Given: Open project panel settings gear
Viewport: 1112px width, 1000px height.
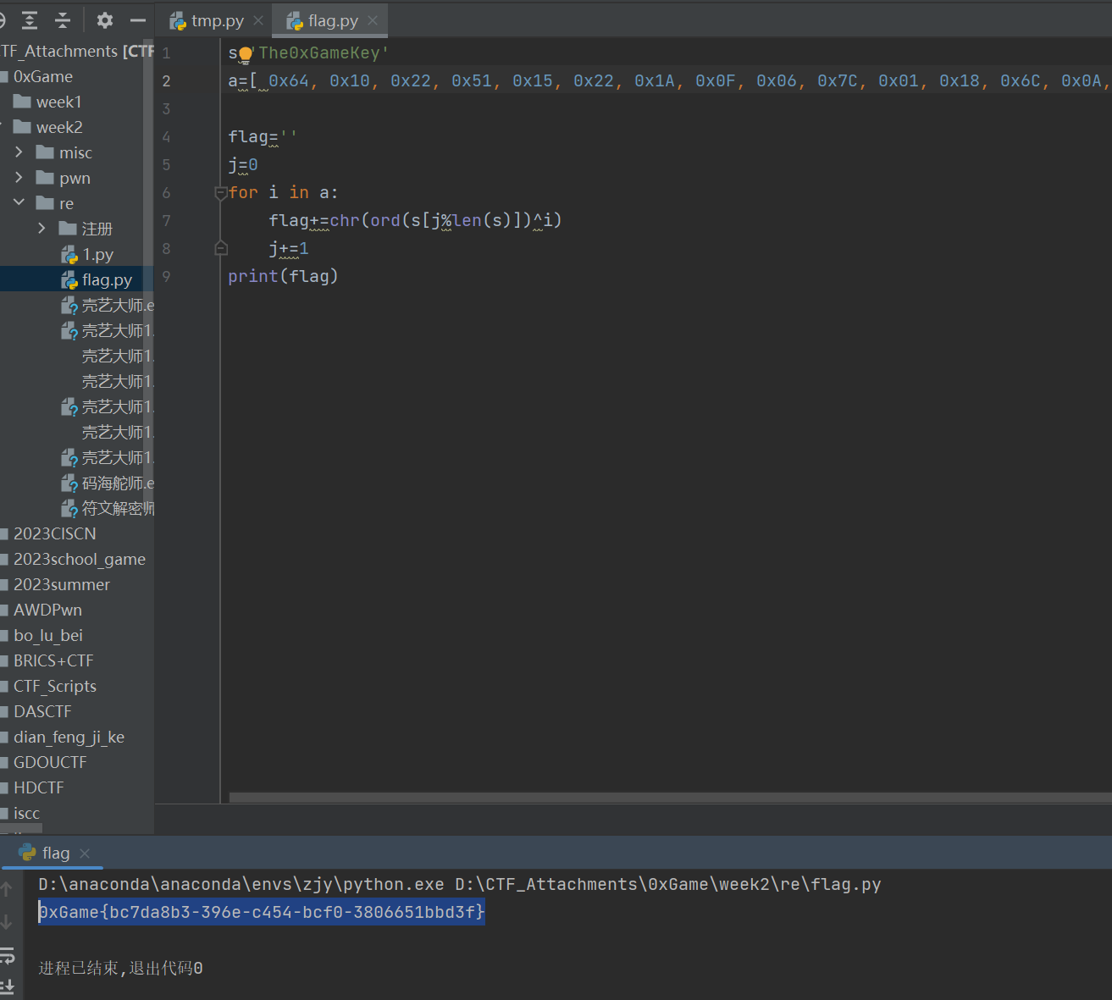Looking at the screenshot, I should pos(105,20).
